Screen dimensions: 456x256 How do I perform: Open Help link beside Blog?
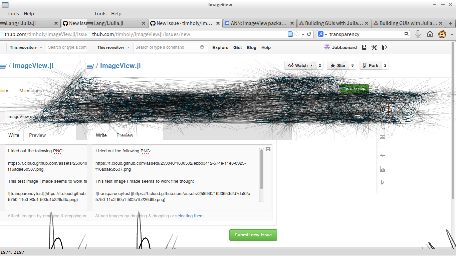266,47
